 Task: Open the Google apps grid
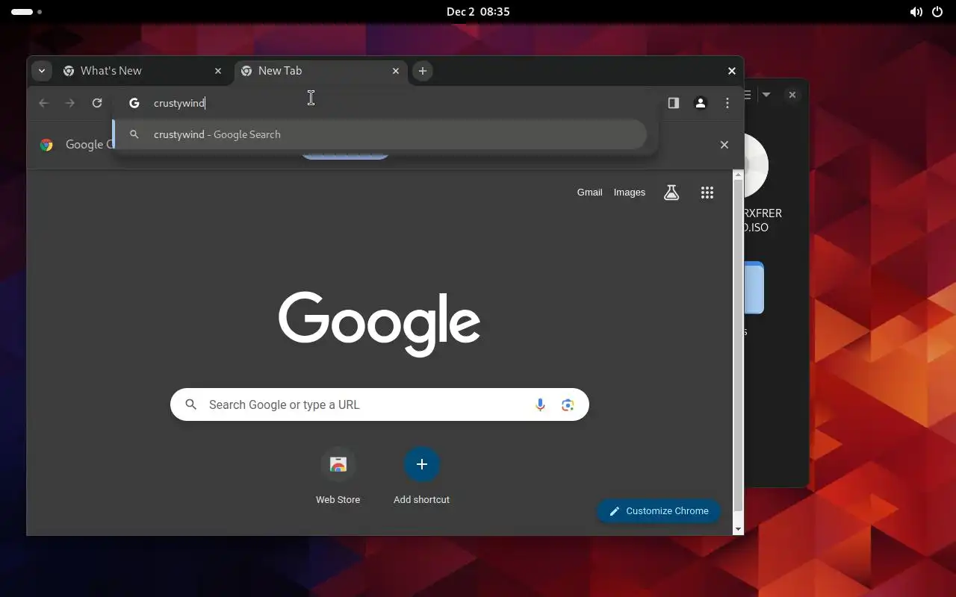coord(707,193)
